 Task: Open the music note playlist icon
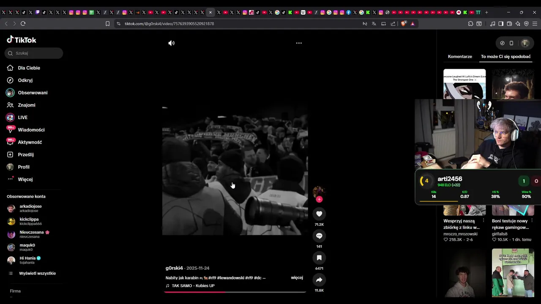pyautogui.click(x=492, y=24)
